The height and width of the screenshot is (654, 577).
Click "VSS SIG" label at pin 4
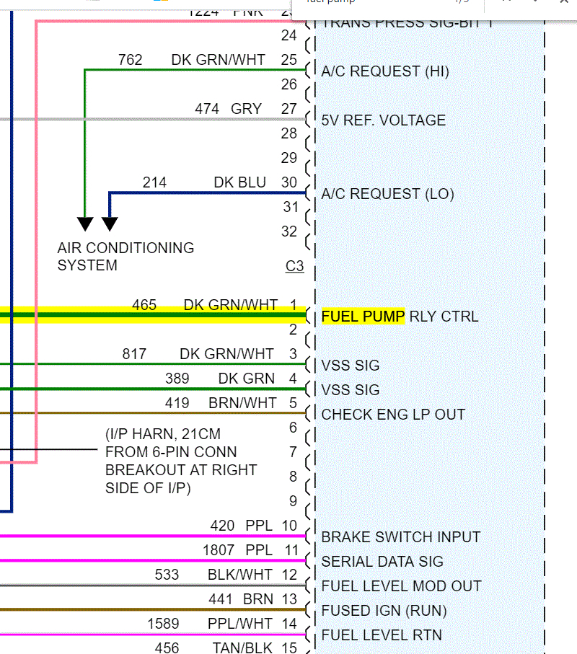coord(351,390)
